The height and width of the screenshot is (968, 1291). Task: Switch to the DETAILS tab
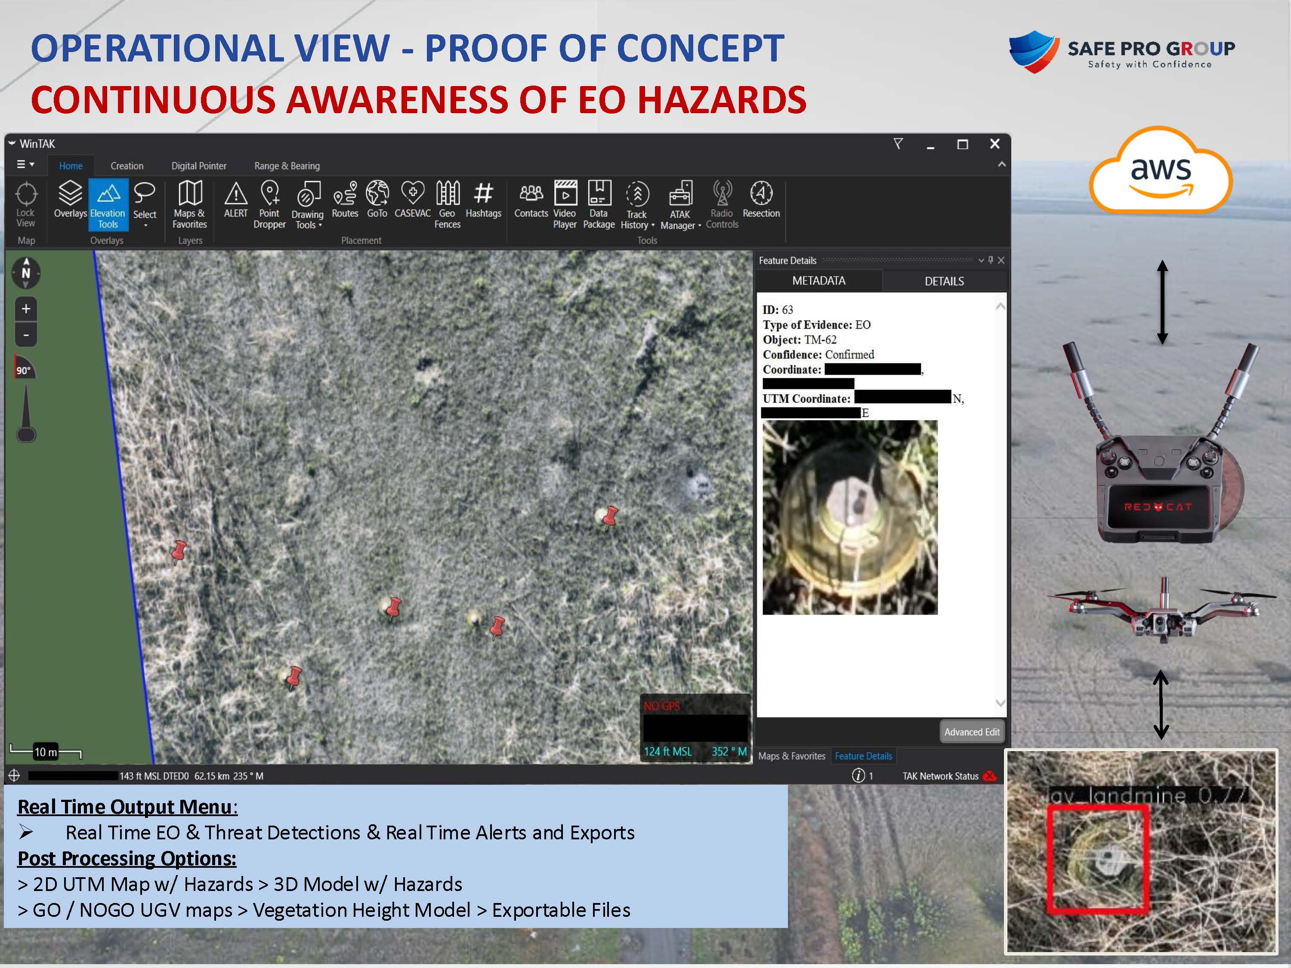point(944,281)
